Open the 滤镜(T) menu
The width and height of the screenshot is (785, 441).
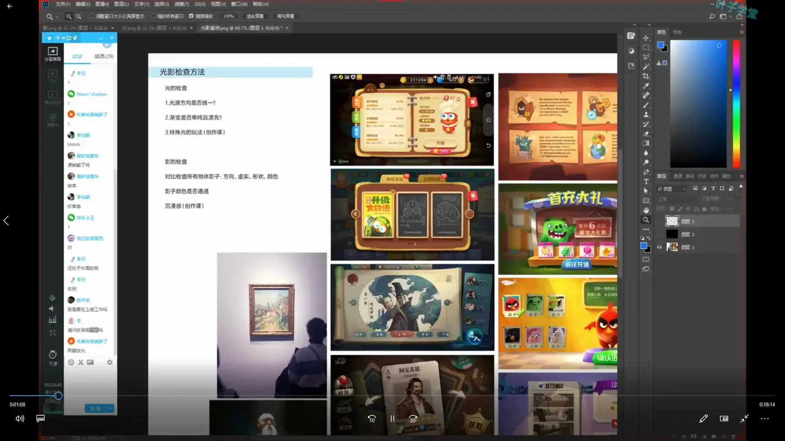pyautogui.click(x=181, y=4)
